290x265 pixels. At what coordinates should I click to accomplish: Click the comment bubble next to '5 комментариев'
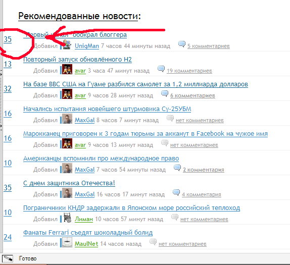pos(182,44)
